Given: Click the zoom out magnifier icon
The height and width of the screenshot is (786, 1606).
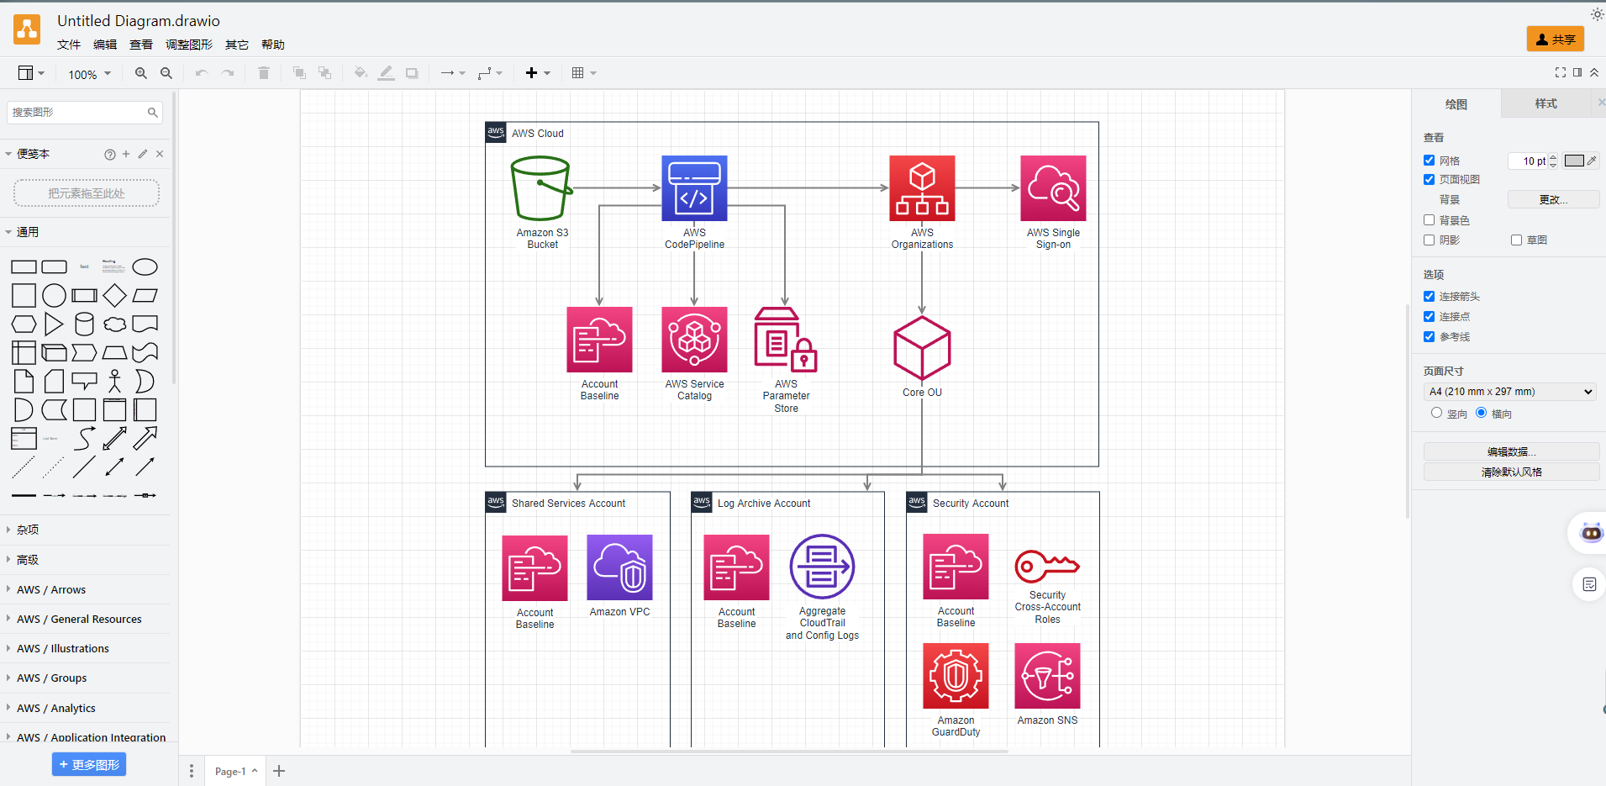Looking at the screenshot, I should tap(166, 73).
